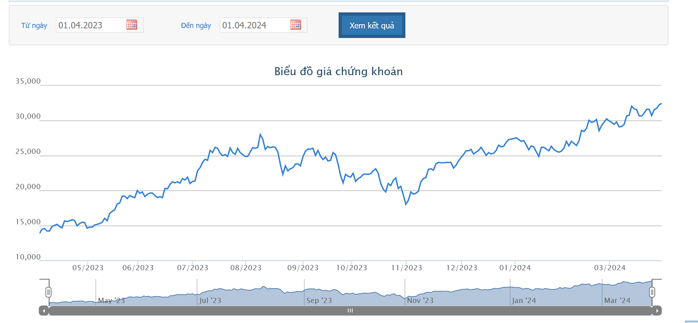Viewport: 698px width, 323px height.
Task: Open the calendar picker for Đến ngày
Action: (x=295, y=25)
